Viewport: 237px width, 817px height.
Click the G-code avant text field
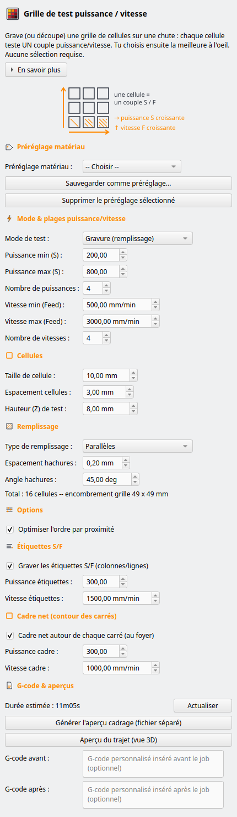pos(153,764)
